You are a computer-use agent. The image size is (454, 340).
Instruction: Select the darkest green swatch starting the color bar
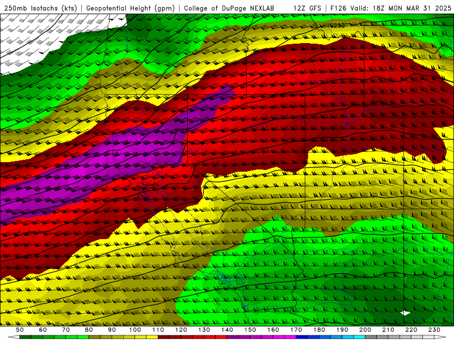tap(25, 337)
